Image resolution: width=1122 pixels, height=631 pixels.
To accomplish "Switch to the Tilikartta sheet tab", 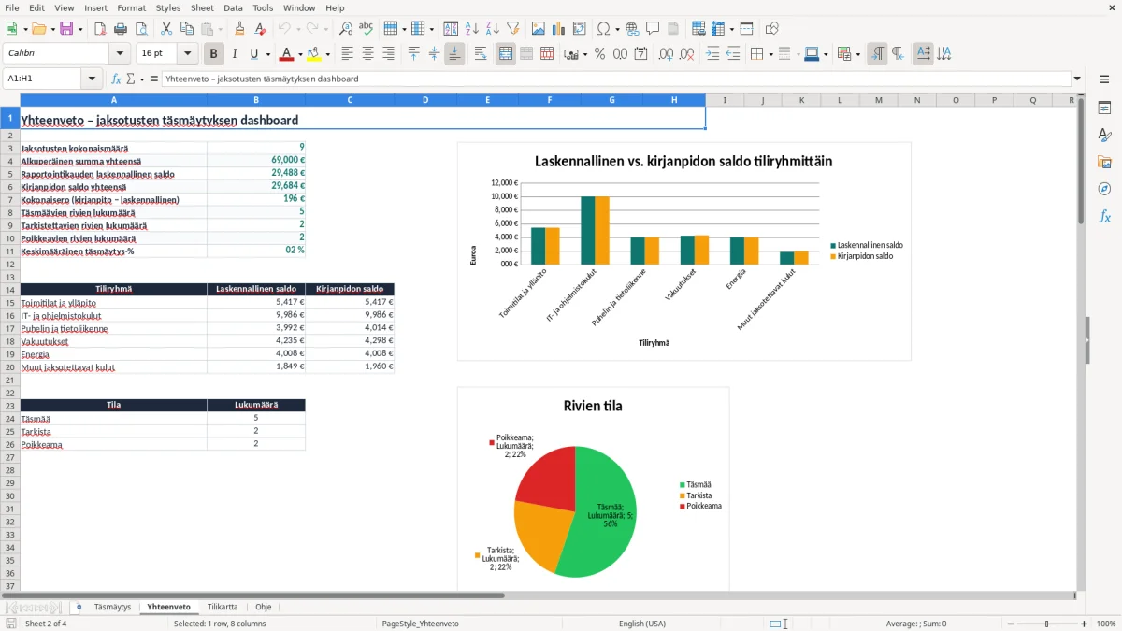I will [x=223, y=607].
